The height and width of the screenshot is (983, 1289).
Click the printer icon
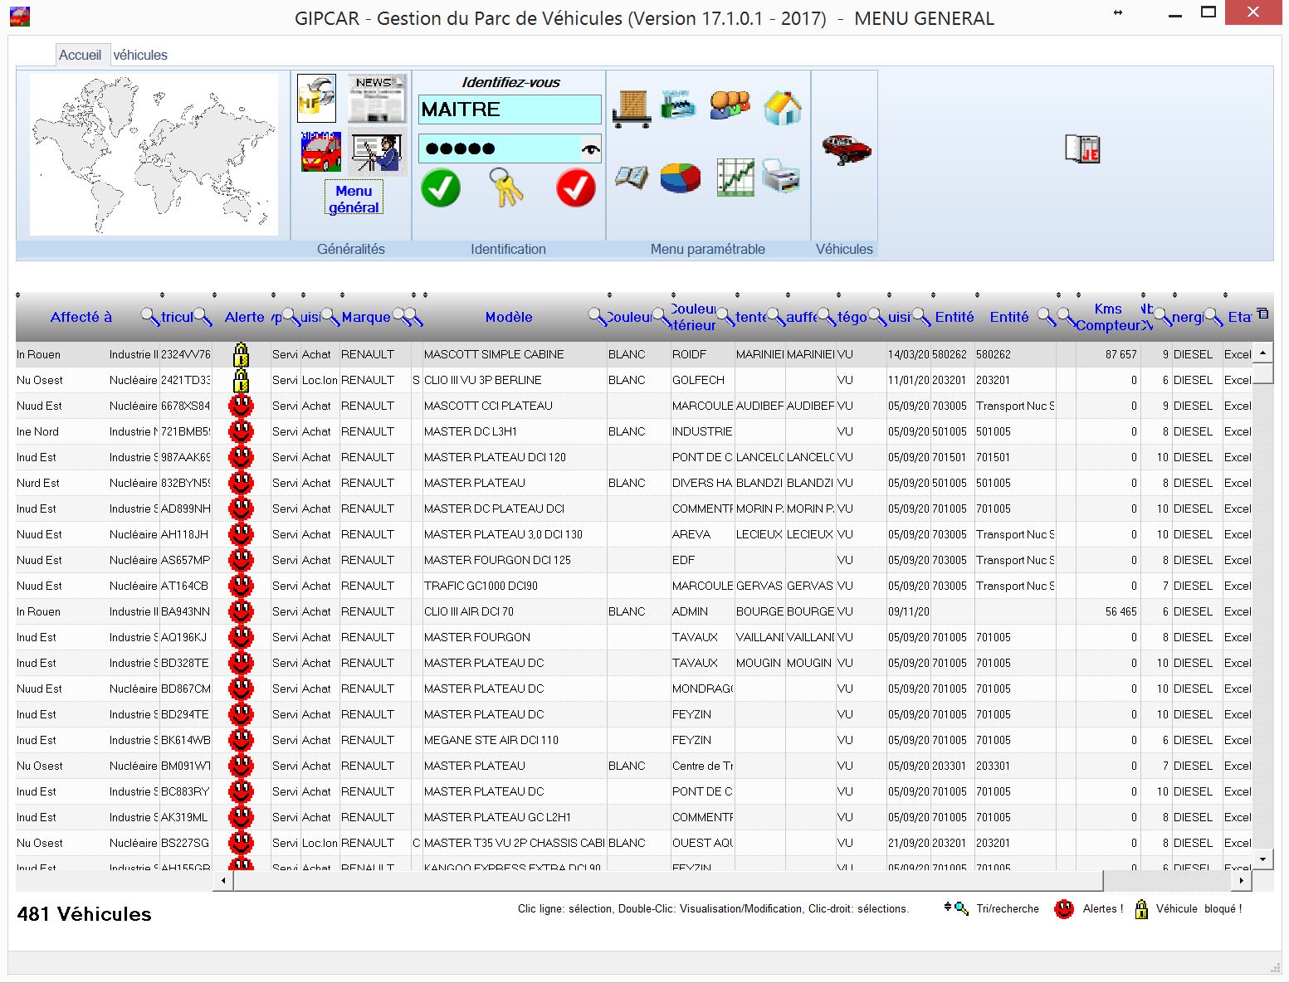click(x=780, y=176)
